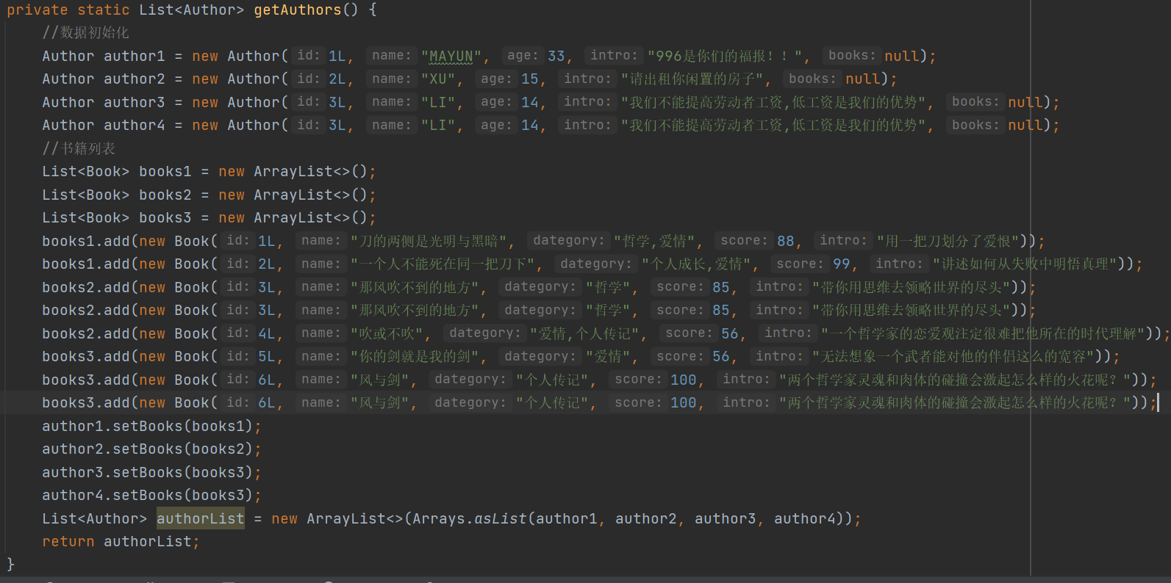
Task: Click the comment //书籍列表
Action: [x=79, y=148]
